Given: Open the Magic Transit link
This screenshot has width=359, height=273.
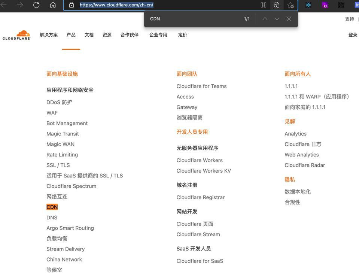Looking at the screenshot, I should tap(63, 134).
